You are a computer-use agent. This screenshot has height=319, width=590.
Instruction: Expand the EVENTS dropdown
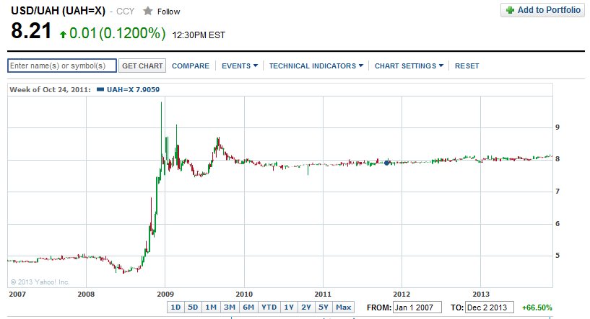240,66
